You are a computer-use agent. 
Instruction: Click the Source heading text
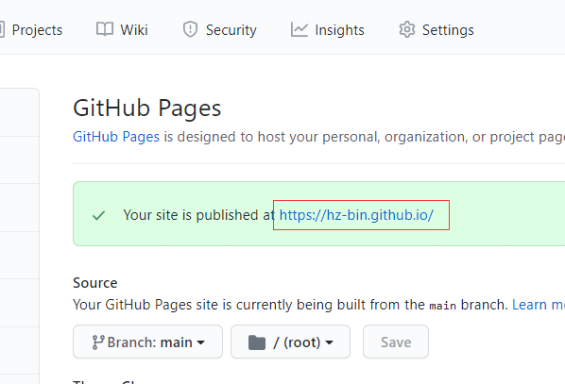[x=95, y=283]
